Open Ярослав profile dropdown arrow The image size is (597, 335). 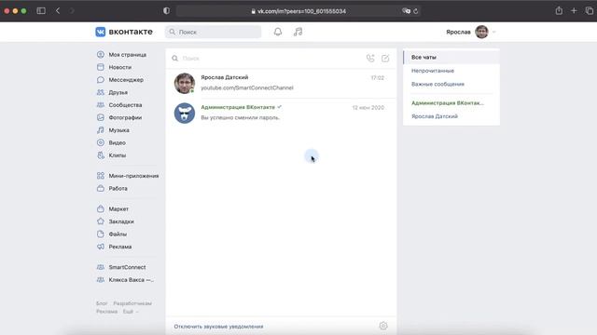(x=493, y=33)
